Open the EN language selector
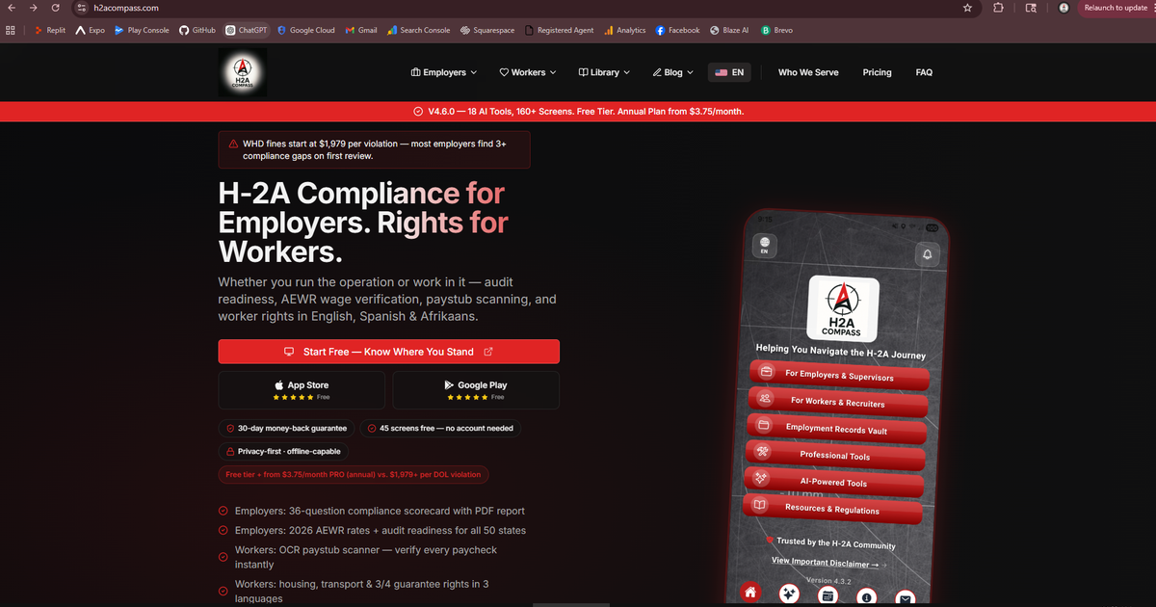1156x607 pixels. coord(729,72)
